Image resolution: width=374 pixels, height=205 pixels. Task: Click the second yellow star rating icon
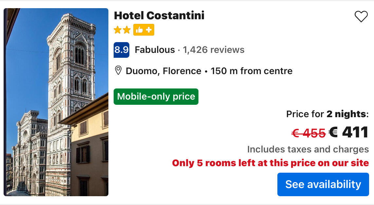pyautogui.click(x=126, y=30)
